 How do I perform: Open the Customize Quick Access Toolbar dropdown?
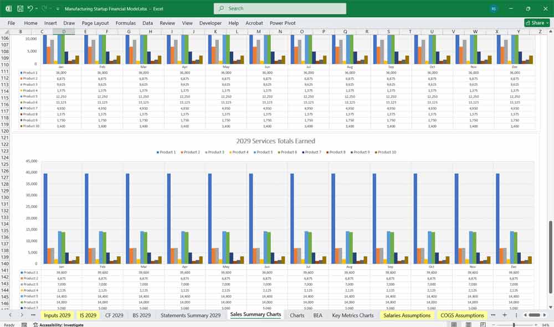click(x=57, y=8)
